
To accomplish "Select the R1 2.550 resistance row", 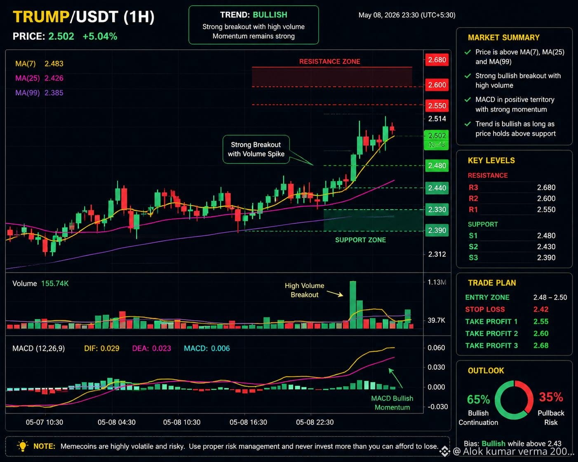I will coord(512,210).
